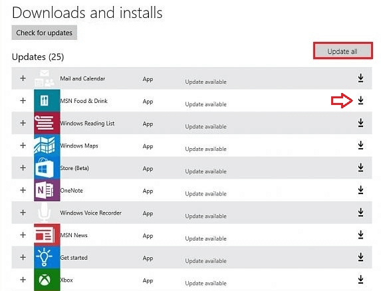This screenshot has height=291, width=381.
Task: Click the Check for updates button
Action: (45, 33)
